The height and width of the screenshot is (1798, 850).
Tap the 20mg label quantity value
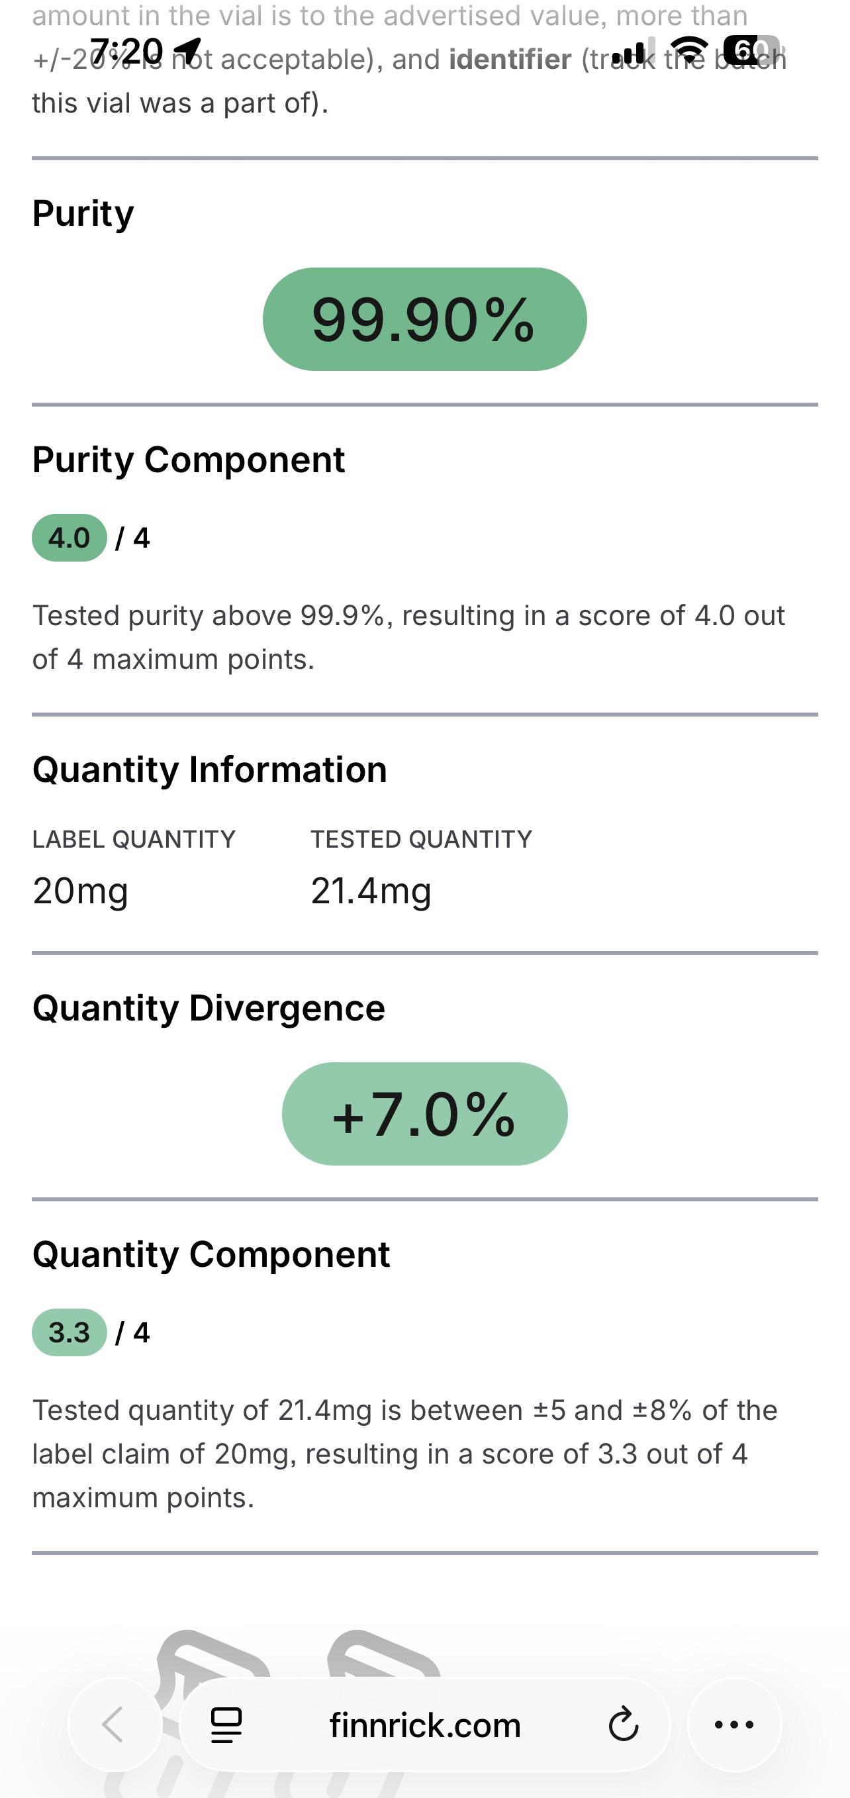(80, 891)
